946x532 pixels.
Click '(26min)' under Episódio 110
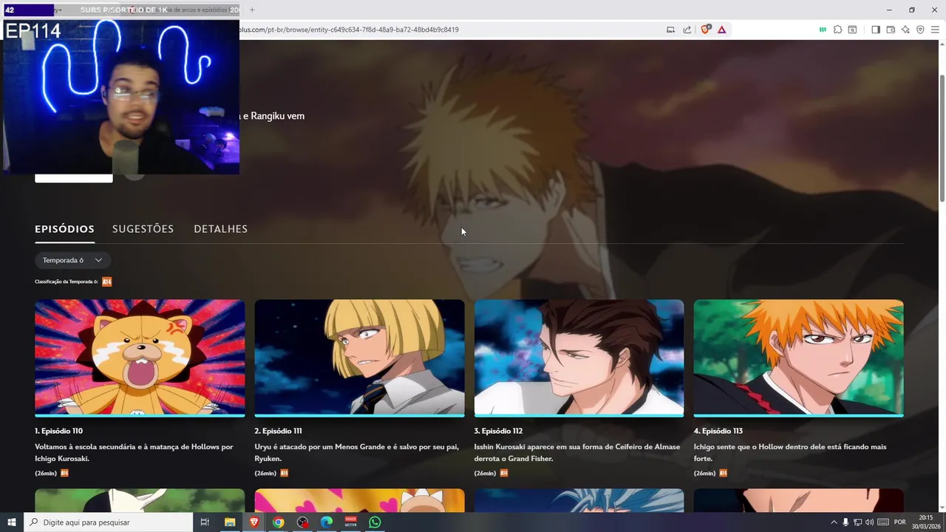(x=46, y=474)
